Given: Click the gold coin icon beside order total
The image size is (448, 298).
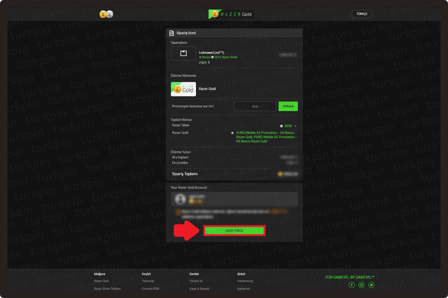Looking at the screenshot, I should coord(280,174).
